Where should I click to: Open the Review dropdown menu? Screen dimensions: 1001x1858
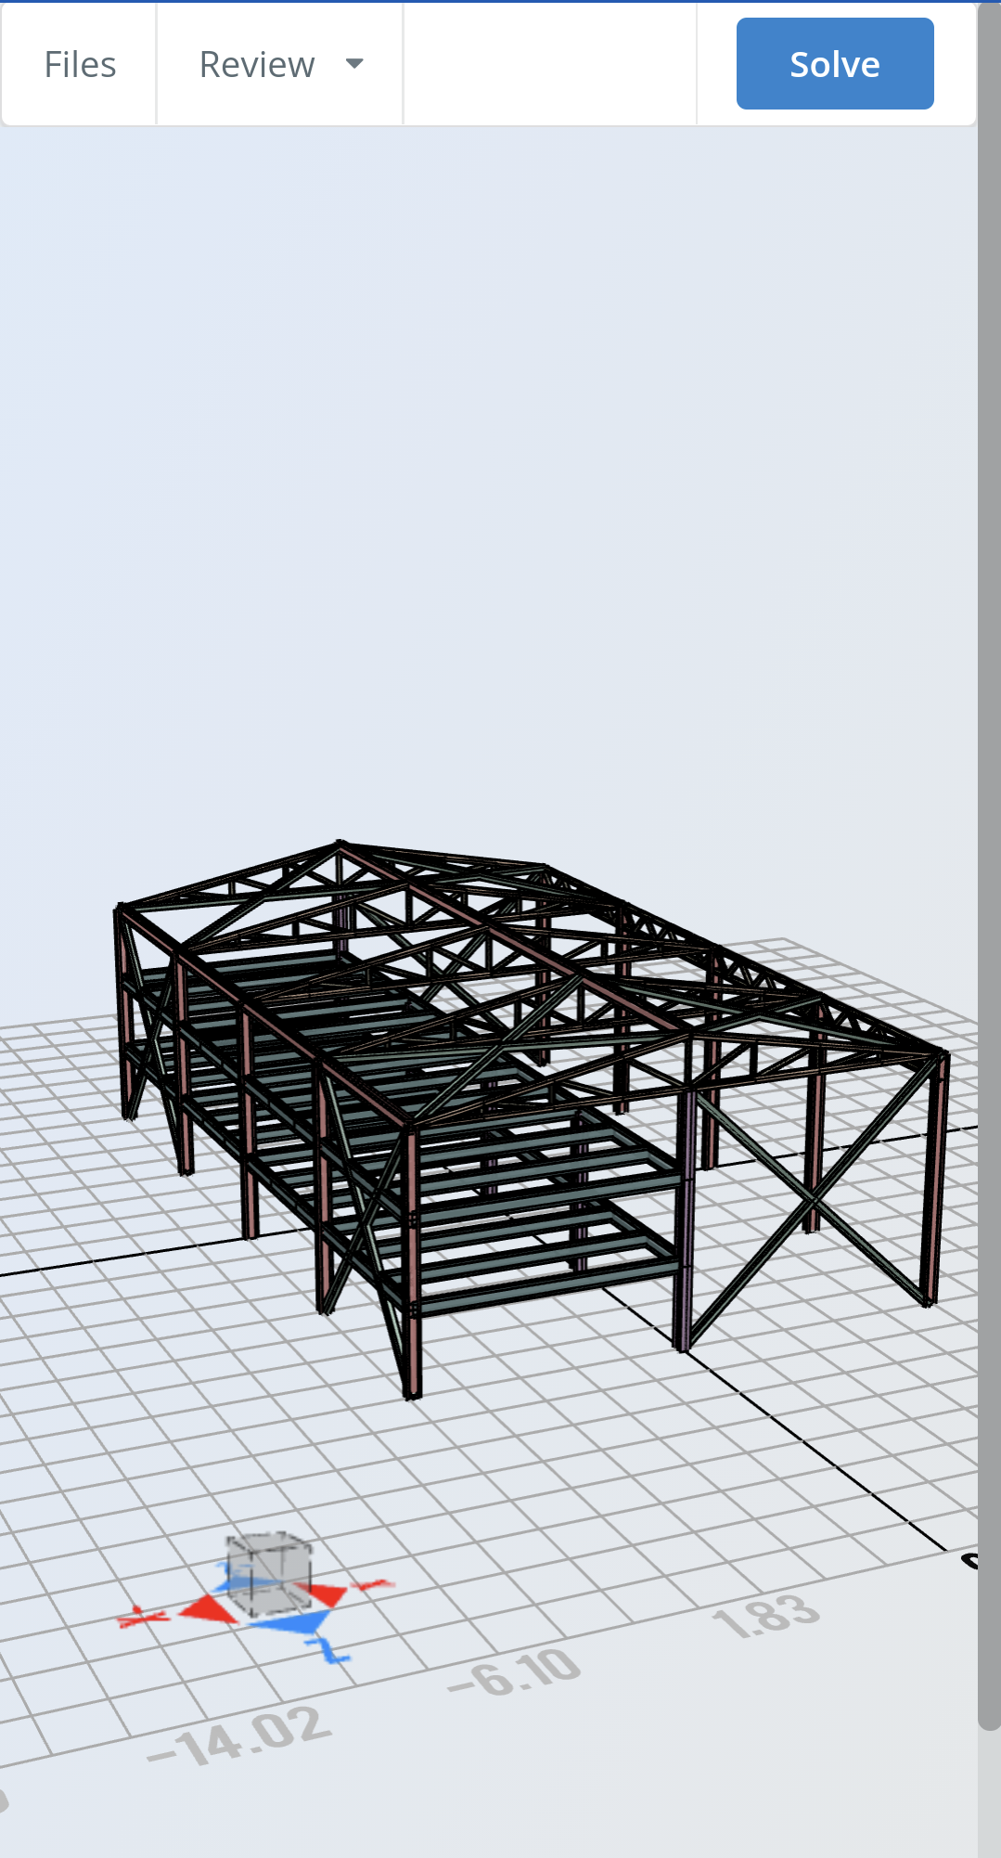pos(280,65)
